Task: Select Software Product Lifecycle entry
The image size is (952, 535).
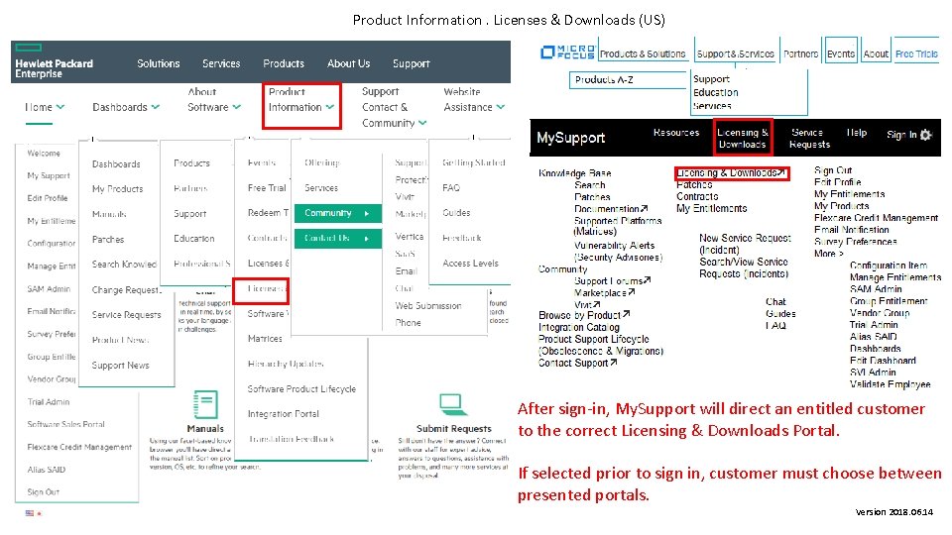Action: coord(301,388)
